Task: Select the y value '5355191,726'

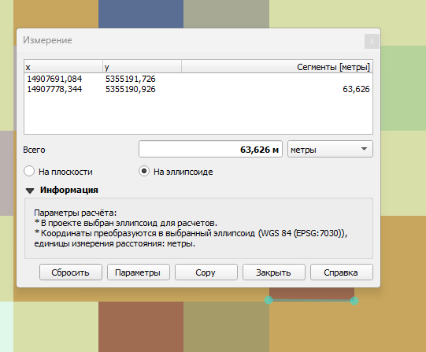Action: point(131,79)
